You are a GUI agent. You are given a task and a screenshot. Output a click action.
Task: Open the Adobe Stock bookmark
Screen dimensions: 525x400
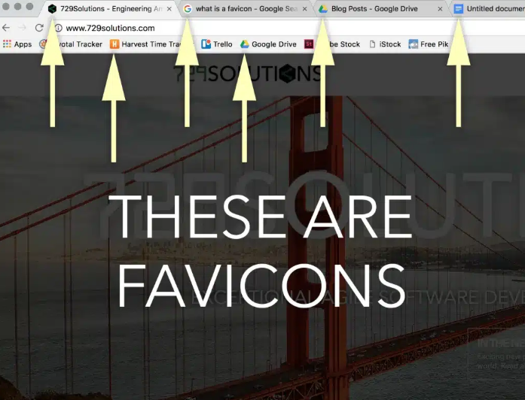(x=332, y=44)
